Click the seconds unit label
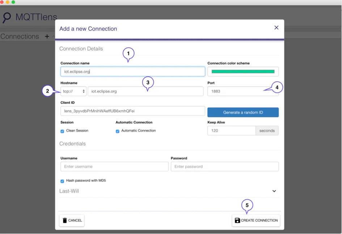342x234 pixels. pyautogui.click(x=267, y=131)
